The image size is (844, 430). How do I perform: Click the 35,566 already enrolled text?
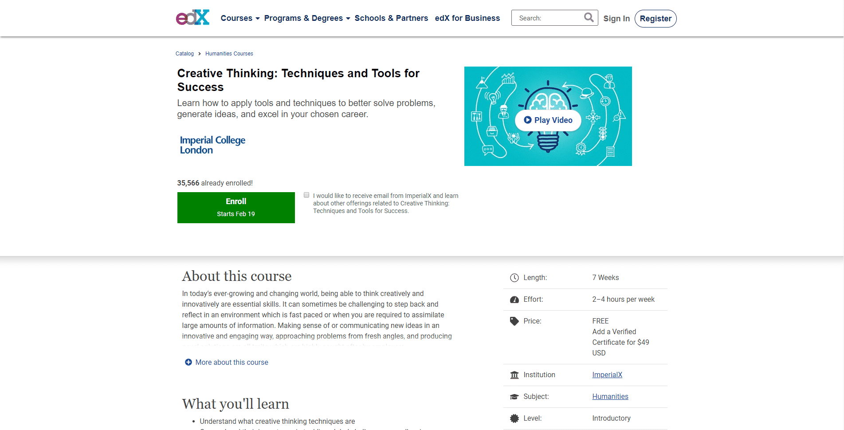click(x=215, y=183)
